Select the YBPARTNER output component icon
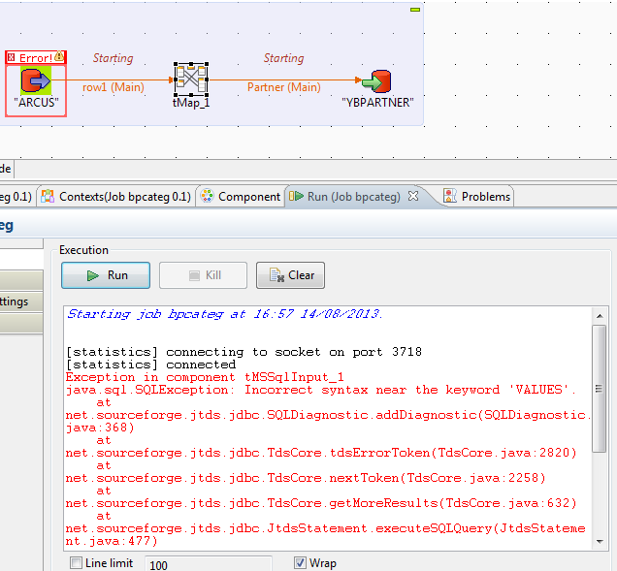The image size is (617, 571). coord(377,81)
